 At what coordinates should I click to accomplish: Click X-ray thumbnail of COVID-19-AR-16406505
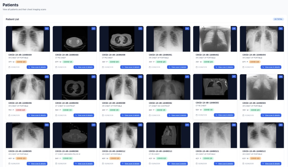coord(28,135)
